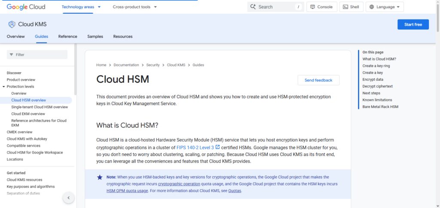The image size is (440, 208).
Task: Click the Google Cloud logo
Action: click(26, 7)
